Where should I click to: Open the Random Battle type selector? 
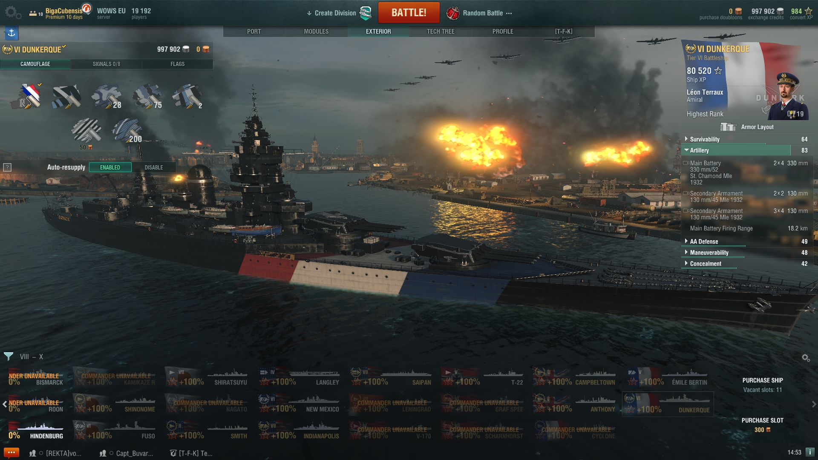pos(479,13)
